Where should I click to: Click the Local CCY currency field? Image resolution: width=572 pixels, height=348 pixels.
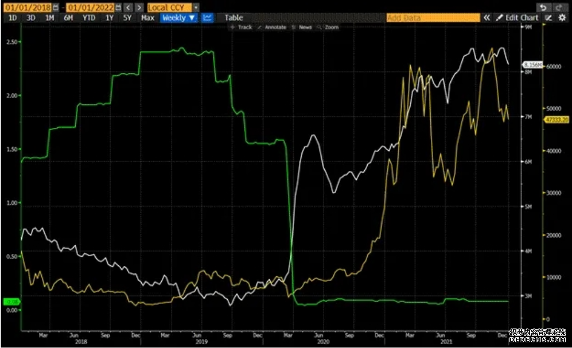click(170, 7)
